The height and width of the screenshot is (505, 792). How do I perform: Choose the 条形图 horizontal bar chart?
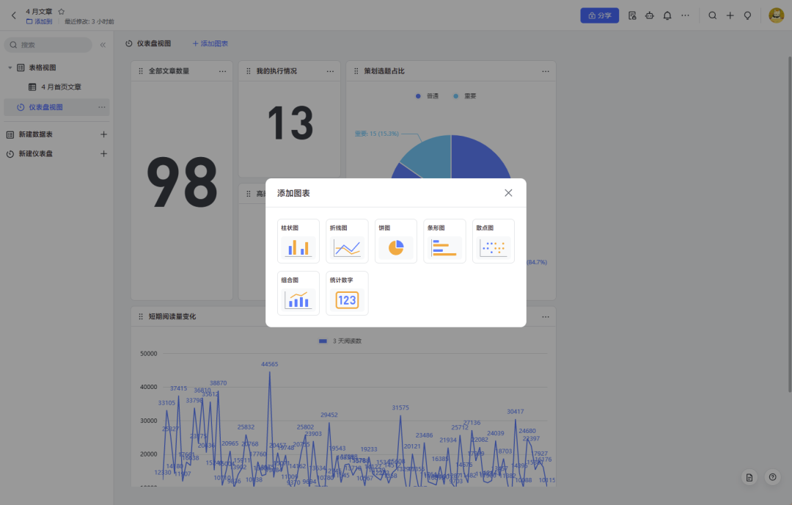(x=444, y=241)
